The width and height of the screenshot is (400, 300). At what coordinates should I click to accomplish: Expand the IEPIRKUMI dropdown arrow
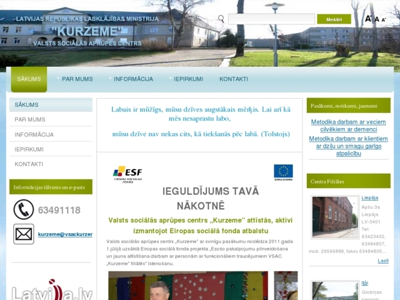click(170, 78)
